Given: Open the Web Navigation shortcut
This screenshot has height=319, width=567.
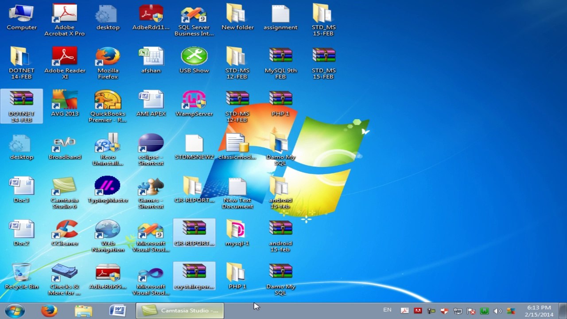Looking at the screenshot, I should click(x=108, y=236).
